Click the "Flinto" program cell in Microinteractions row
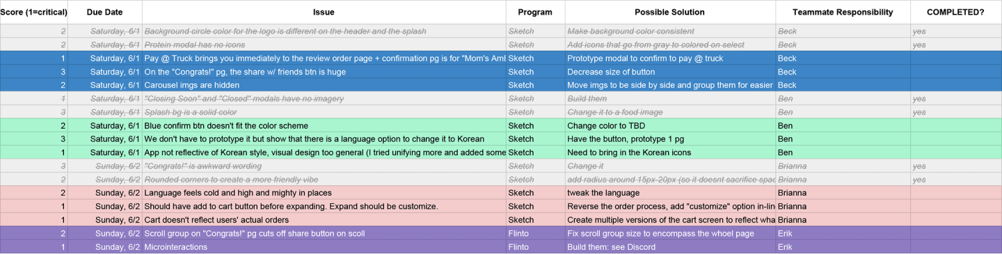Screen dimensions: 1002x254 pyautogui.click(x=536, y=247)
